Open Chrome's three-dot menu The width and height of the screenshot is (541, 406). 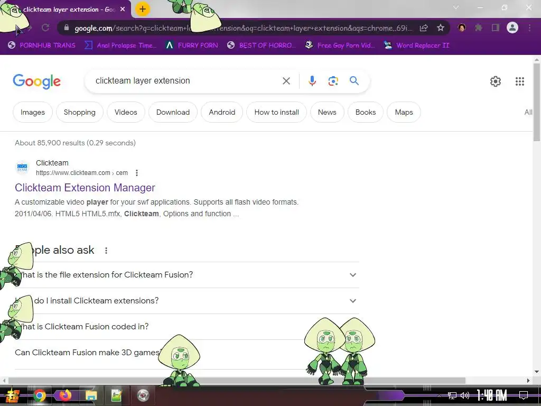coord(529,27)
